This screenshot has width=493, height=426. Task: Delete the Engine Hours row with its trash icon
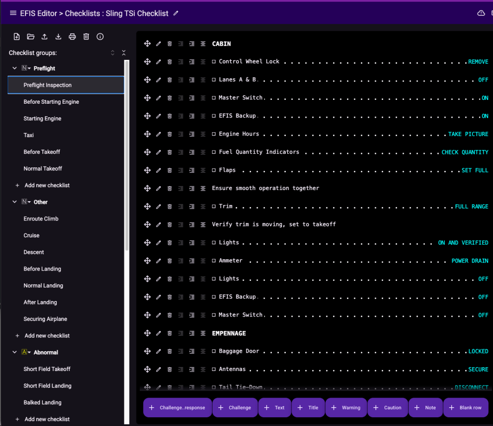pos(170,134)
